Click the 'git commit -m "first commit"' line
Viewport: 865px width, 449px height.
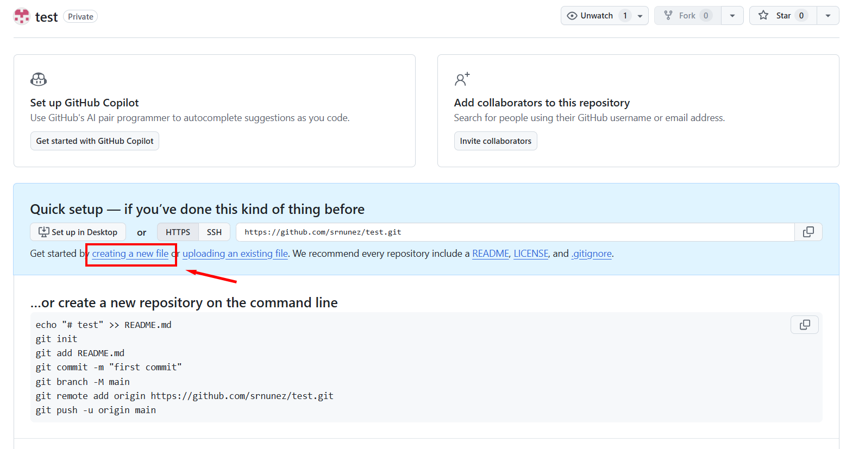point(109,368)
